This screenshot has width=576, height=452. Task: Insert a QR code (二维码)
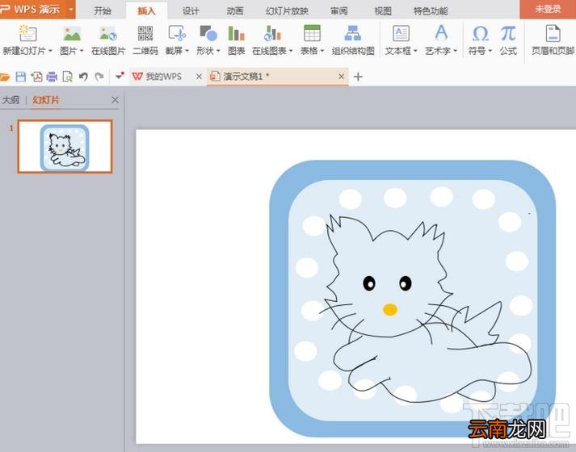(145, 40)
